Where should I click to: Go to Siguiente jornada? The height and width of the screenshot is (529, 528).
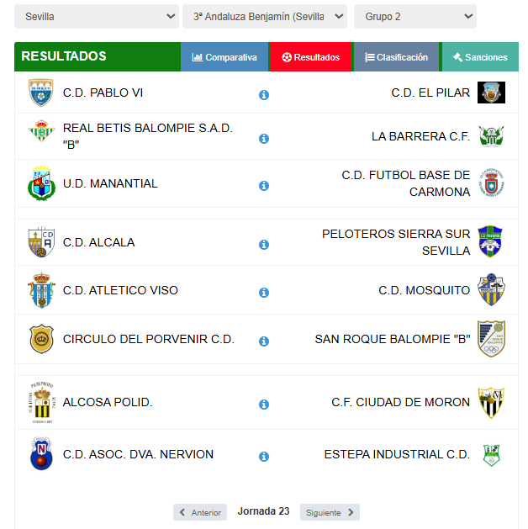(x=330, y=512)
